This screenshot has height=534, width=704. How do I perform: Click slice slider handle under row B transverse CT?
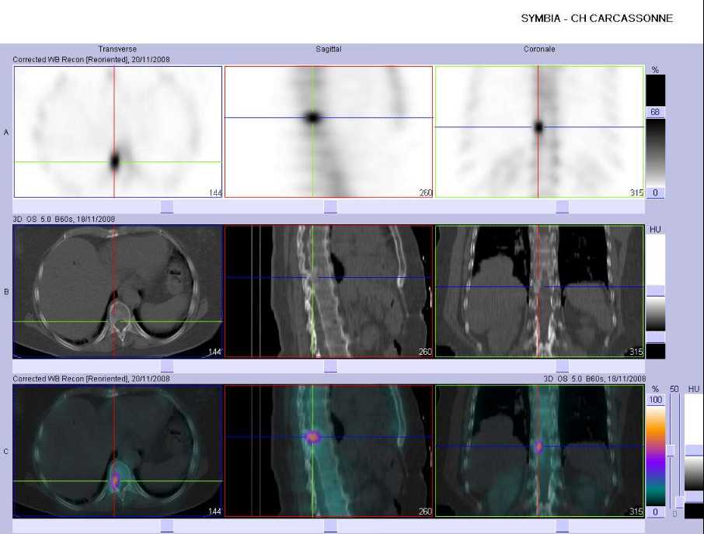(x=167, y=366)
